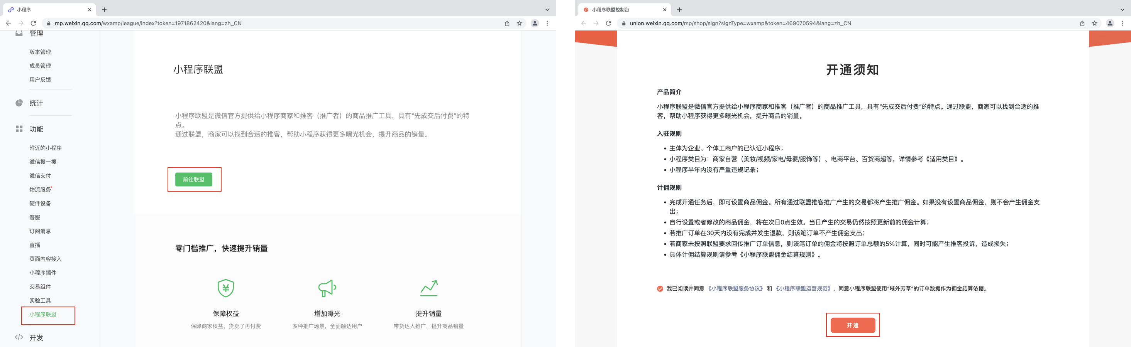
Task: Open 微信支付 in the sidebar
Action: [40, 175]
